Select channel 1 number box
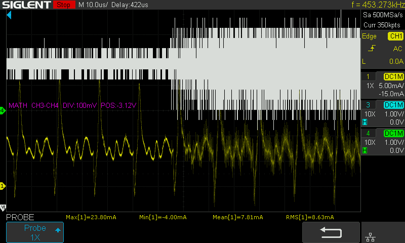The width and height of the screenshot is (405, 243). pos(368,76)
